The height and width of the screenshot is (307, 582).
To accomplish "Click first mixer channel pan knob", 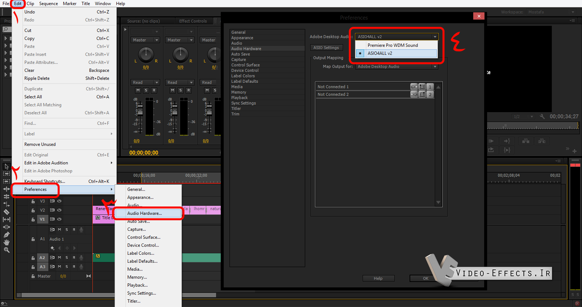I will point(146,54).
